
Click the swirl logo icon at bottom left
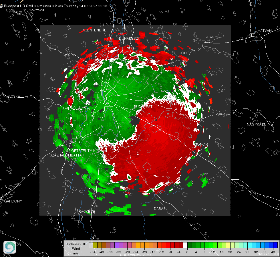tap(10, 247)
